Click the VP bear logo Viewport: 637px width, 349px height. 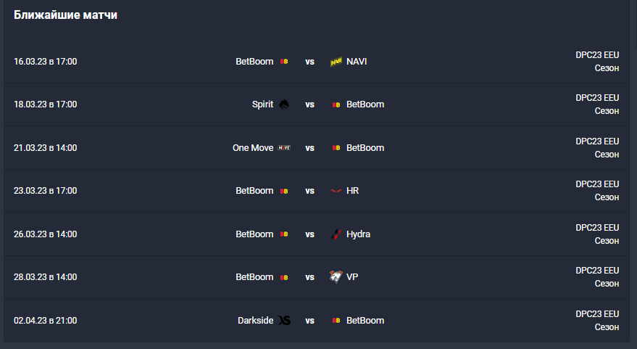(x=336, y=277)
